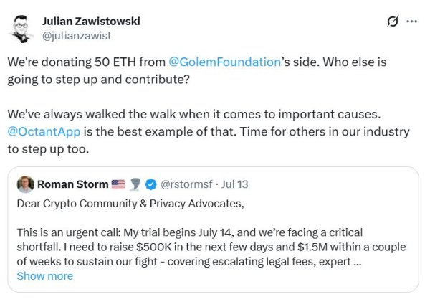The width and height of the screenshot is (430, 307).
Task: Open the Grok action icon beside the post menu
Action: click(392, 22)
